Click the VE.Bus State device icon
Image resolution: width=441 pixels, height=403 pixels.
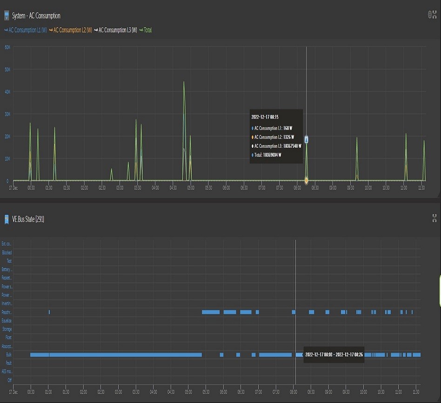[x=7, y=218]
